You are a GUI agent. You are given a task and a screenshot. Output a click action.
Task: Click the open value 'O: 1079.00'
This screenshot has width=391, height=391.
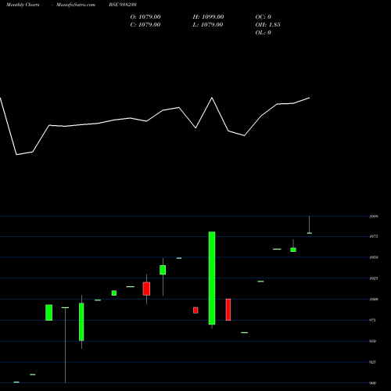coord(145,17)
